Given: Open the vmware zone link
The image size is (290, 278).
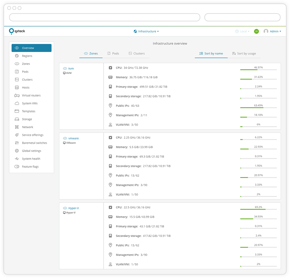Looking at the screenshot, I should tap(73, 138).
